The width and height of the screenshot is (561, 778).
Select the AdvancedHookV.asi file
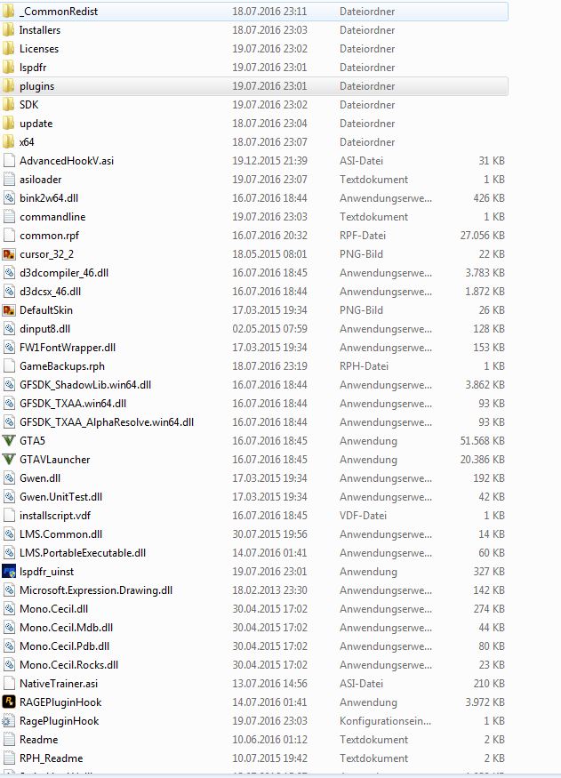click(254, 161)
